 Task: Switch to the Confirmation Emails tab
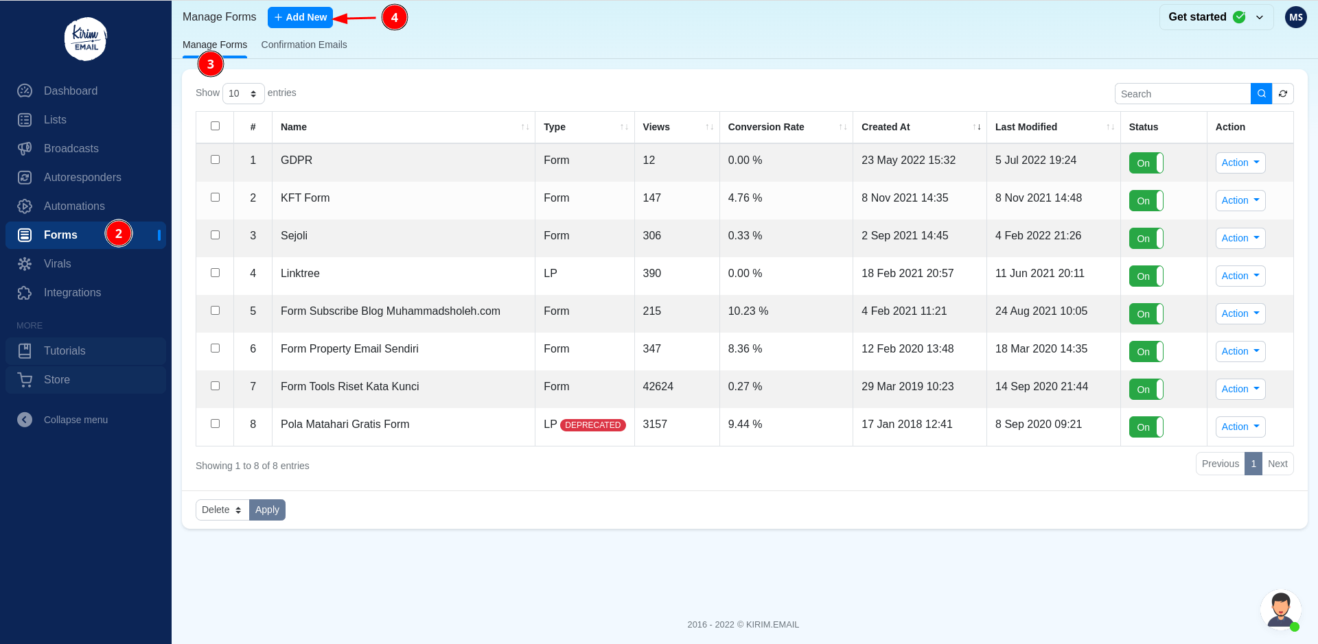304,45
